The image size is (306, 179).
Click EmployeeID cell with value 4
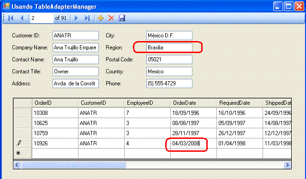(147, 143)
